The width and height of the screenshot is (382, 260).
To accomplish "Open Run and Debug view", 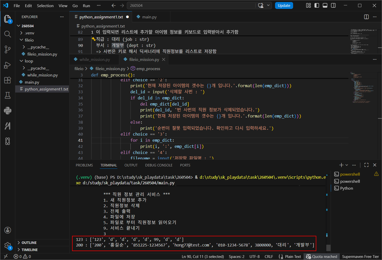I will pos(8,65).
